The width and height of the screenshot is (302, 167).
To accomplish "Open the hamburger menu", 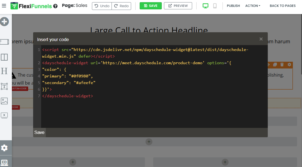I will click(4, 6).
